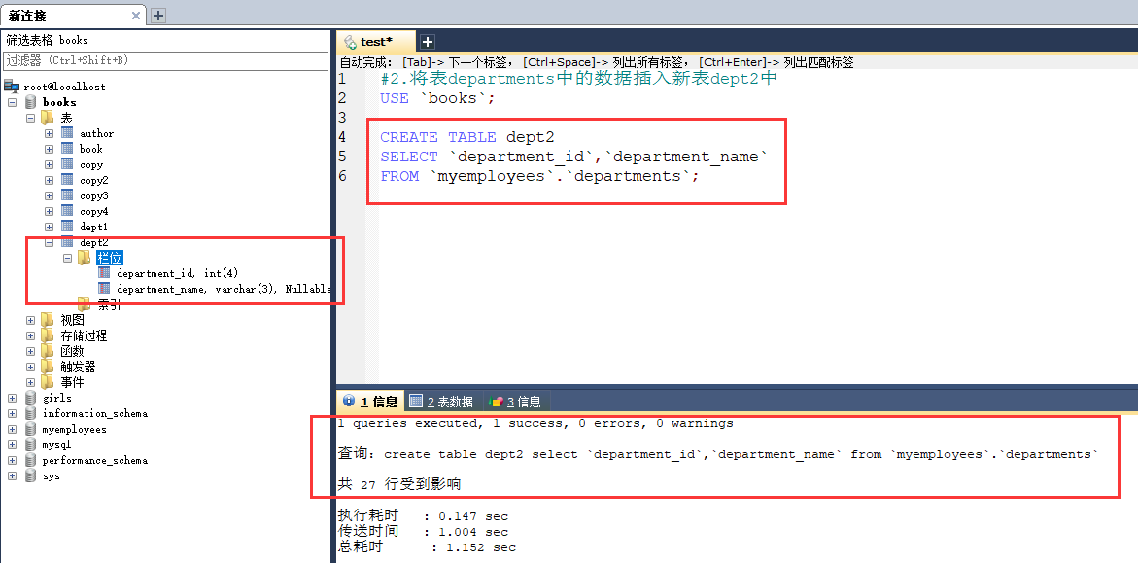Screen dimensions: 1138x563
Task: Open a new query tab with plus icon
Action: click(x=428, y=42)
